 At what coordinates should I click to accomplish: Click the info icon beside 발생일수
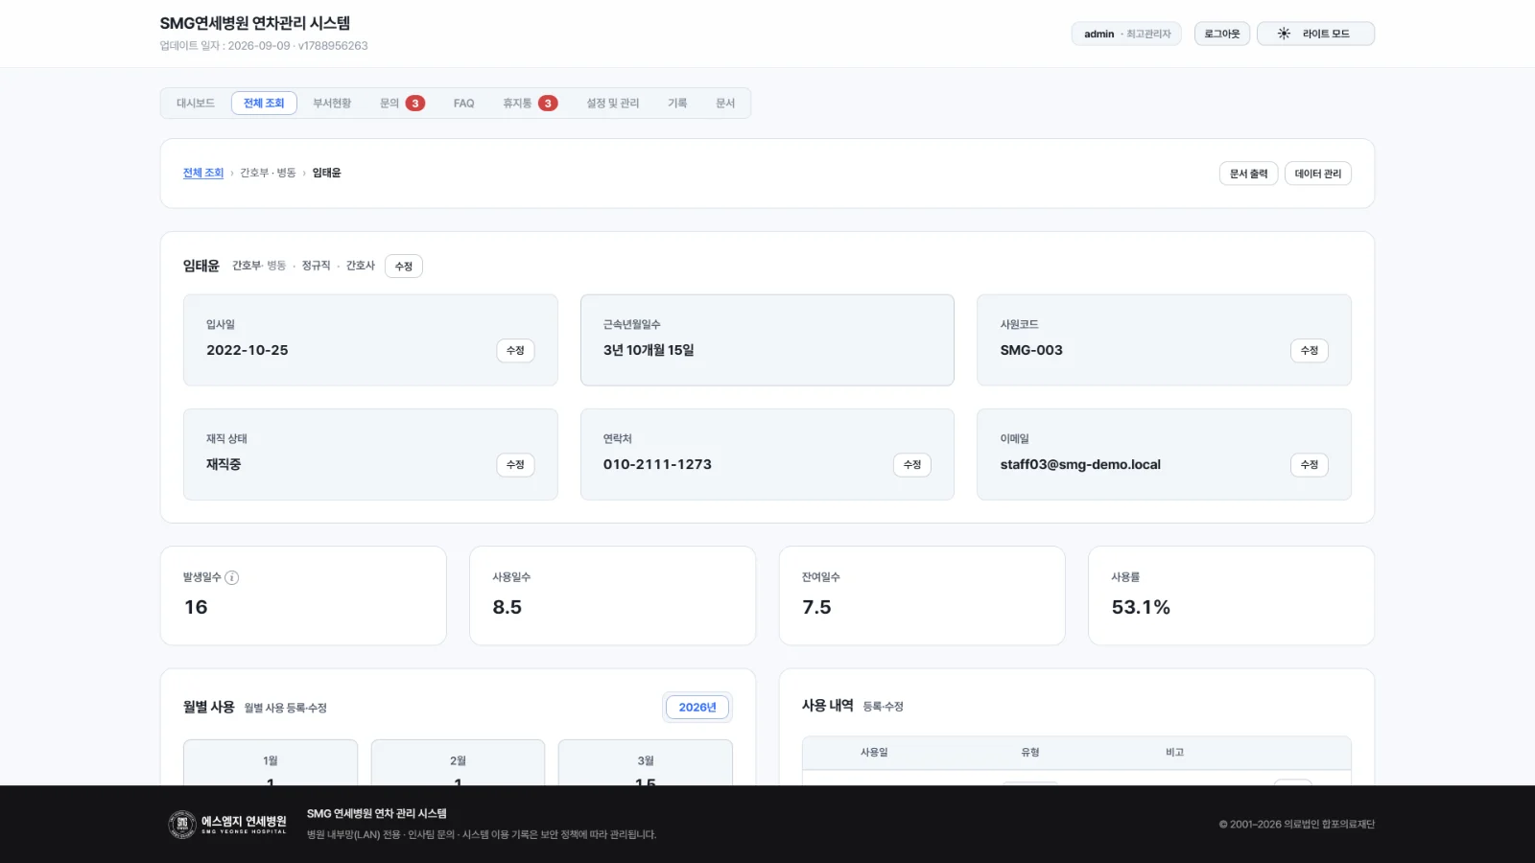pos(231,577)
